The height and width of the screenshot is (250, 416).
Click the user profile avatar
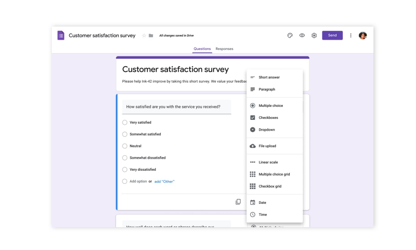click(363, 35)
